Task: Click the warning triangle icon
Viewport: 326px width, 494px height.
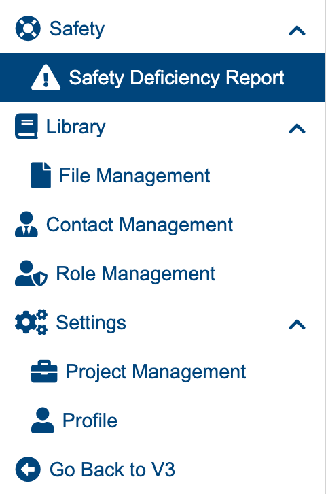Action: pos(46,78)
